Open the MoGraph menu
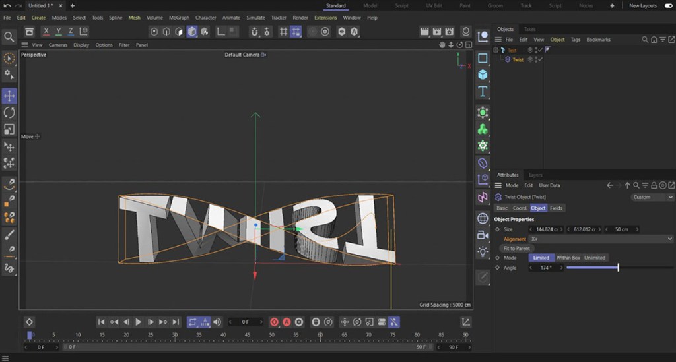 (x=179, y=18)
